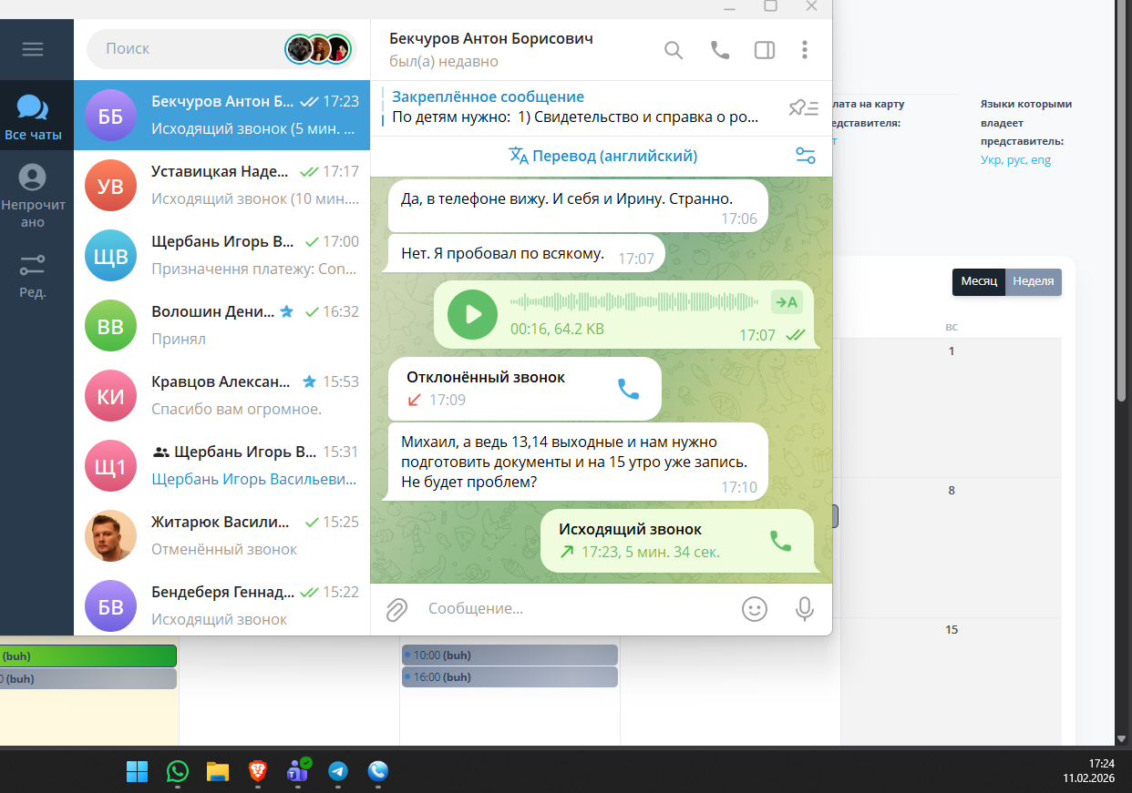Open the green '(buh)' calendar event
The image size is (1132, 793).
pos(87,656)
